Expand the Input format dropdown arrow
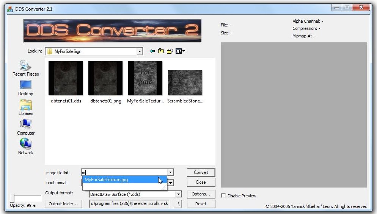This screenshot has width=377, height=214. (x=170, y=183)
